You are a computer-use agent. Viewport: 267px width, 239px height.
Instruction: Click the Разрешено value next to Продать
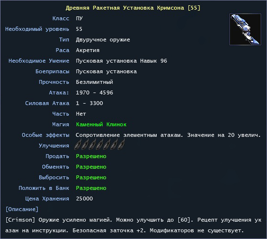click(x=91, y=156)
